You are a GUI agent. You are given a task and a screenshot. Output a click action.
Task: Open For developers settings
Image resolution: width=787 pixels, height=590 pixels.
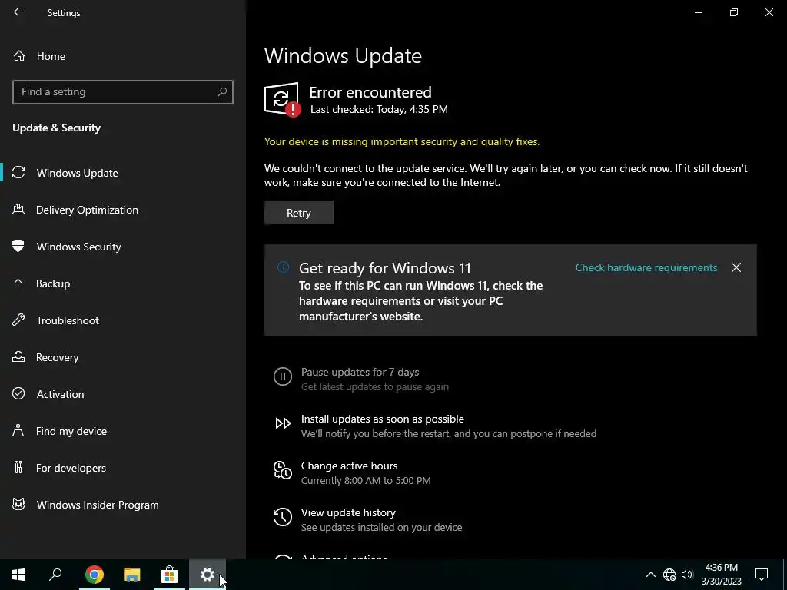tap(123, 468)
